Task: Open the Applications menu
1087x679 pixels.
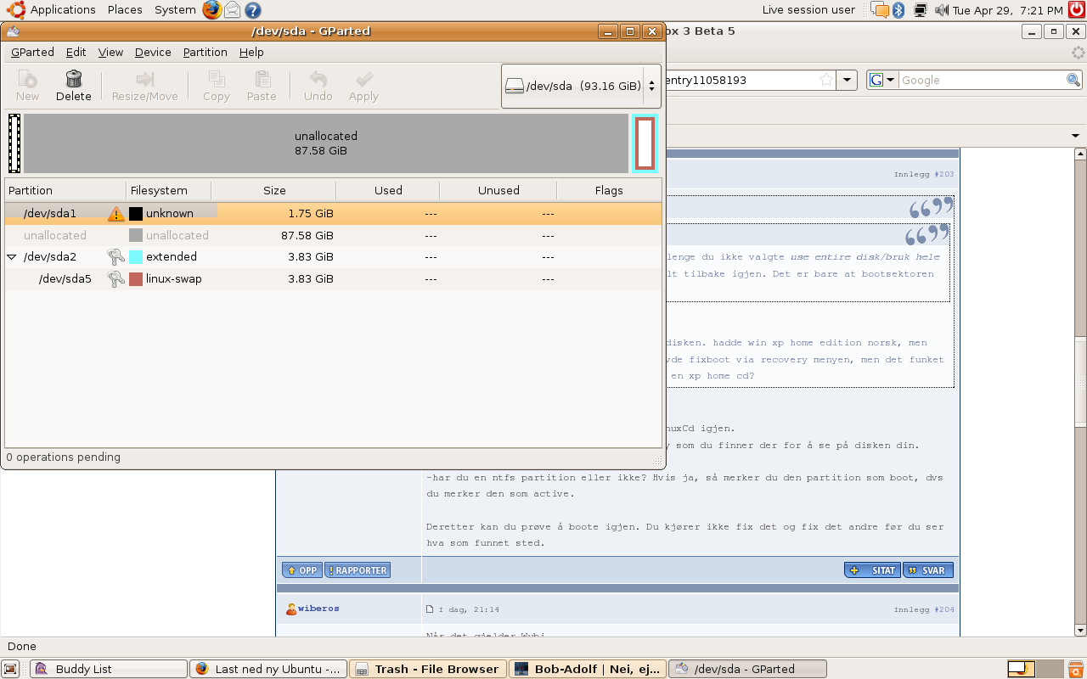Action: pyautogui.click(x=63, y=10)
